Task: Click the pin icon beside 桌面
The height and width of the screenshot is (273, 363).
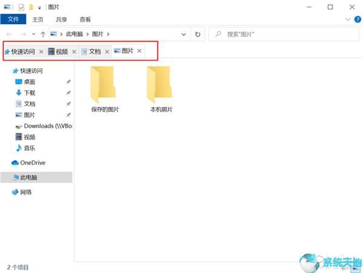Action: click(x=68, y=82)
